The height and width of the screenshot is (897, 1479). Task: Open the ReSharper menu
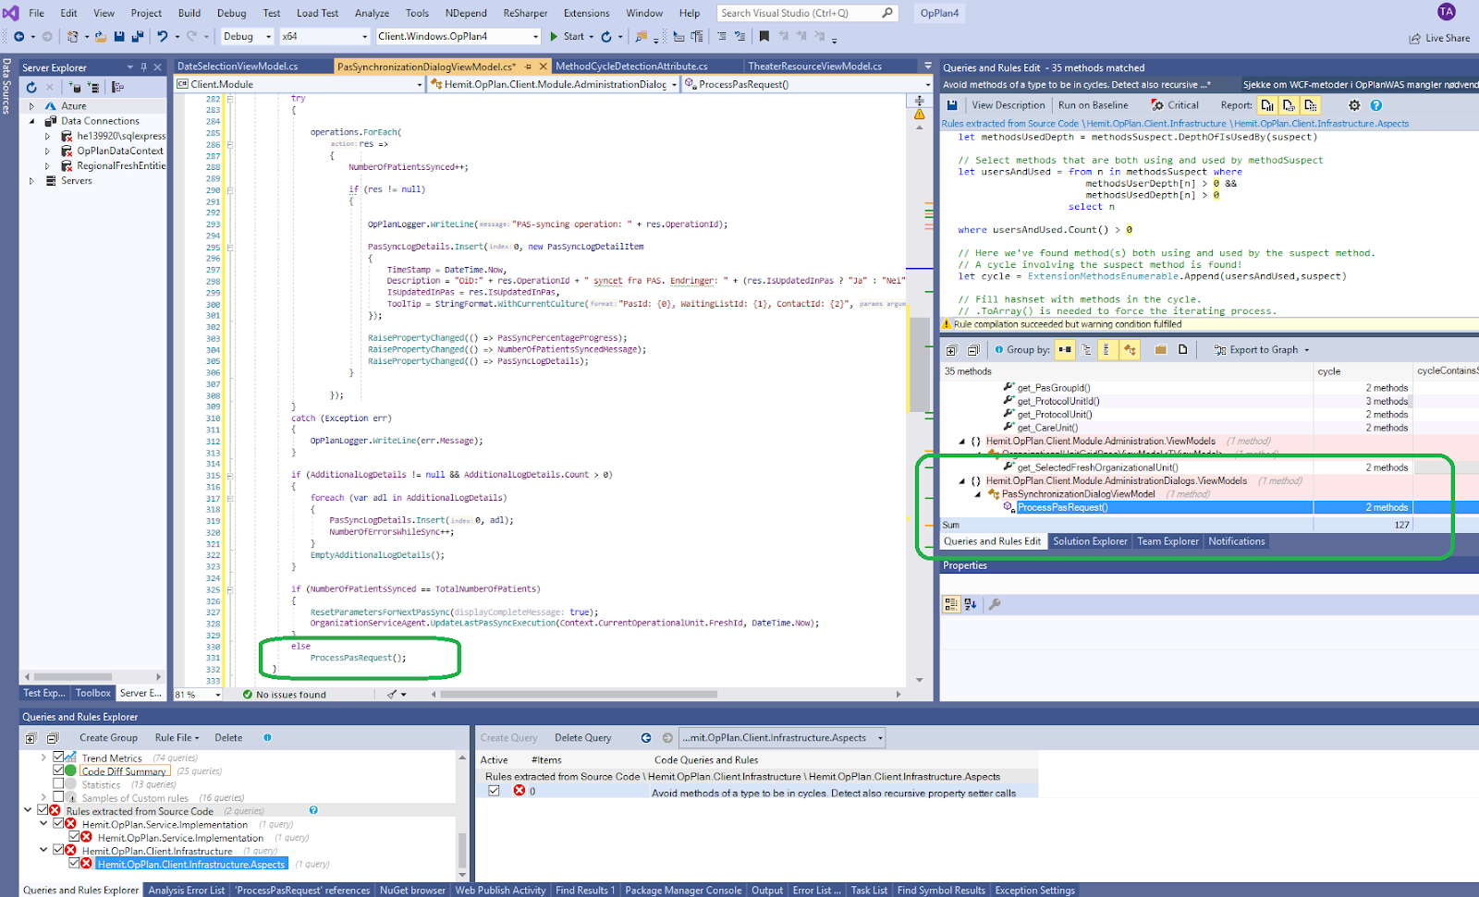pyautogui.click(x=525, y=13)
